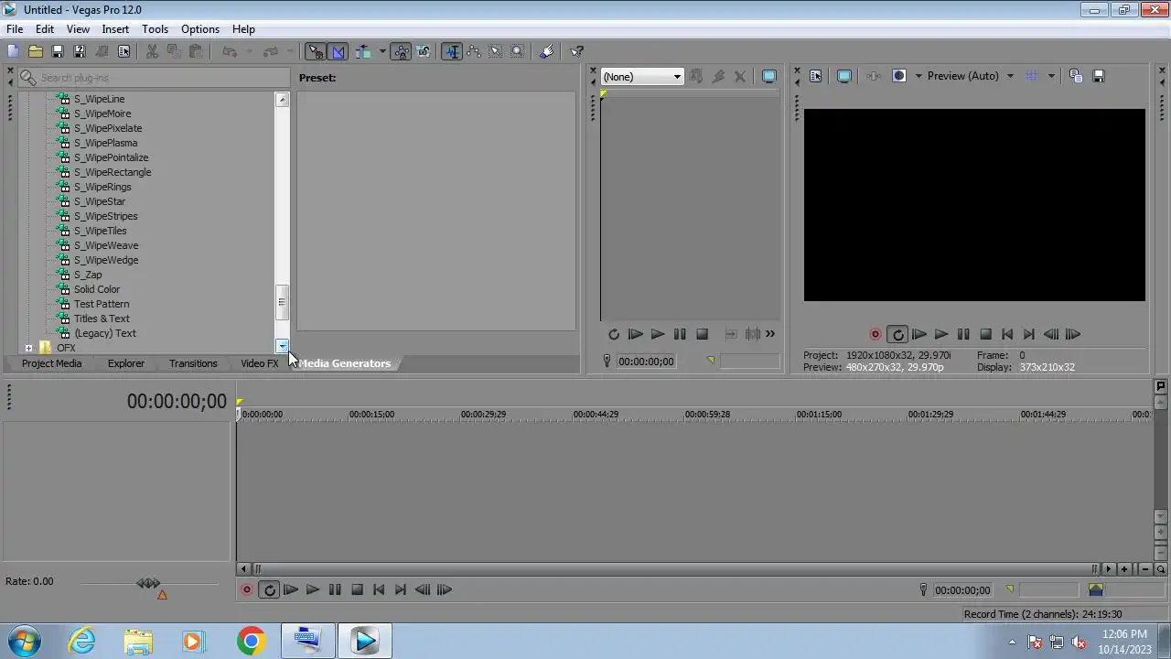Click plug-in list scroll down arrow

[282, 346]
